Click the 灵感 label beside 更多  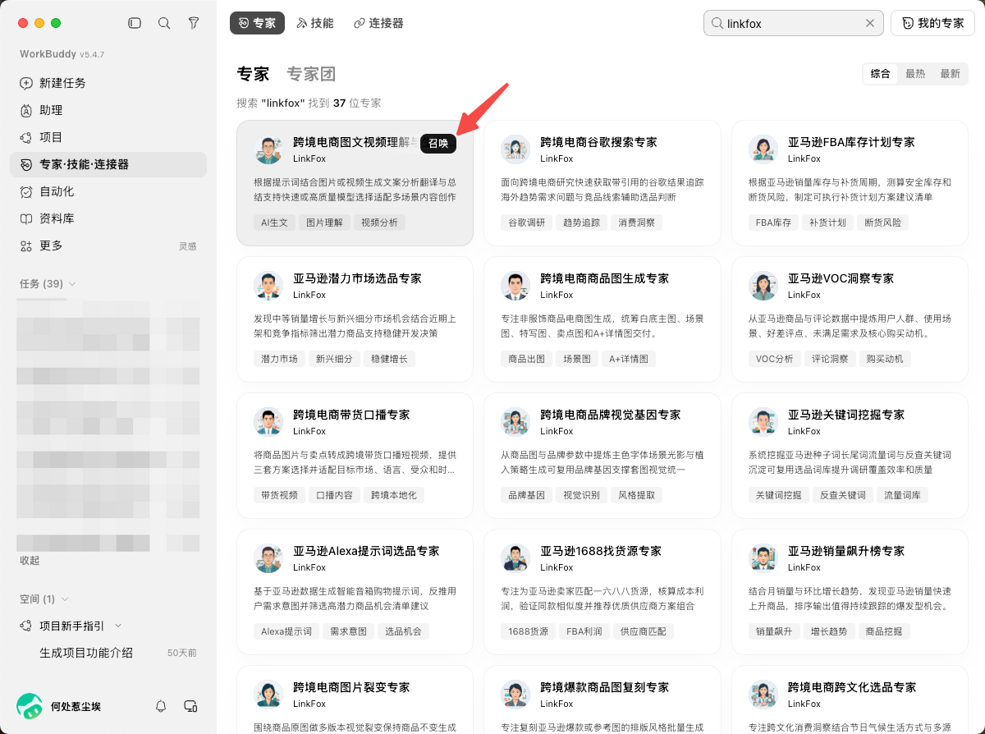[x=188, y=246]
